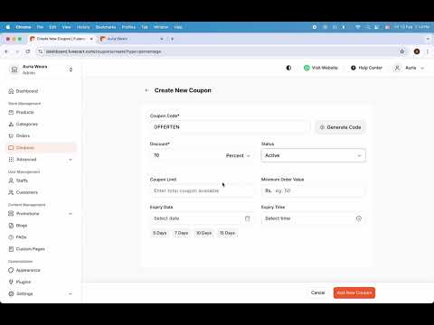The image size is (434, 325).
Task: Open Customers in sidebar
Action: point(23,192)
